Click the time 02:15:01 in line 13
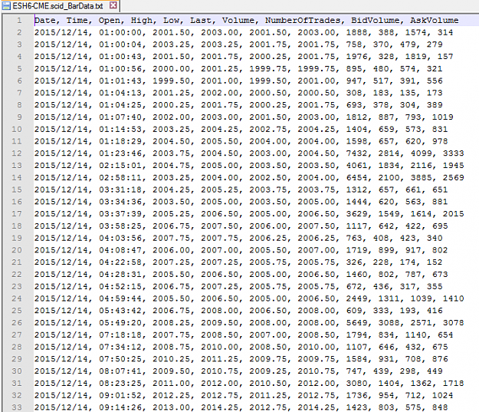Screen dimensions: 479x412 pyautogui.click(x=120, y=166)
